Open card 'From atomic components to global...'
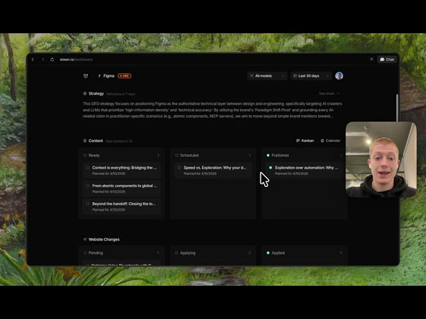 [x=121, y=188]
